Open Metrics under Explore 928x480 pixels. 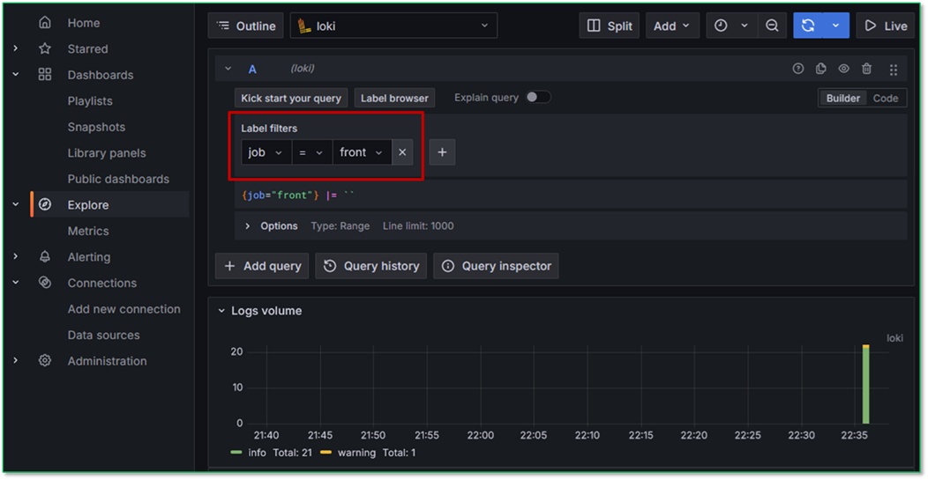(x=88, y=231)
